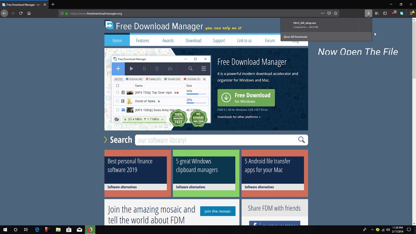Open the network Wi-Fi tray icon
Image resolution: width=416 pixels, height=234 pixels.
coord(383,230)
